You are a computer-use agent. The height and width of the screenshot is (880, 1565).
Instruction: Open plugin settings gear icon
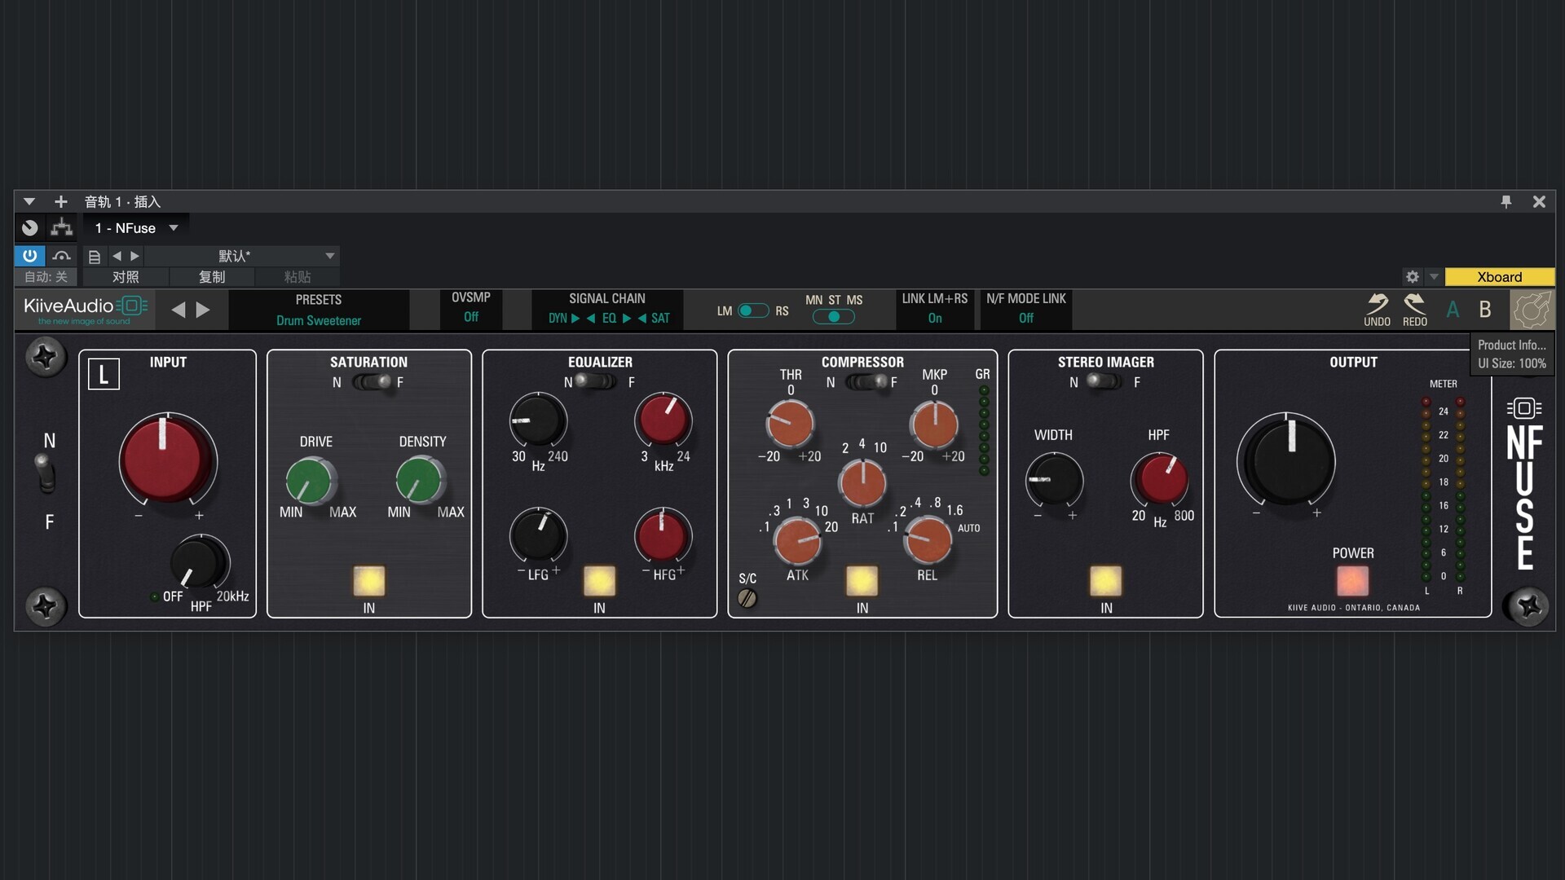pyautogui.click(x=1412, y=277)
